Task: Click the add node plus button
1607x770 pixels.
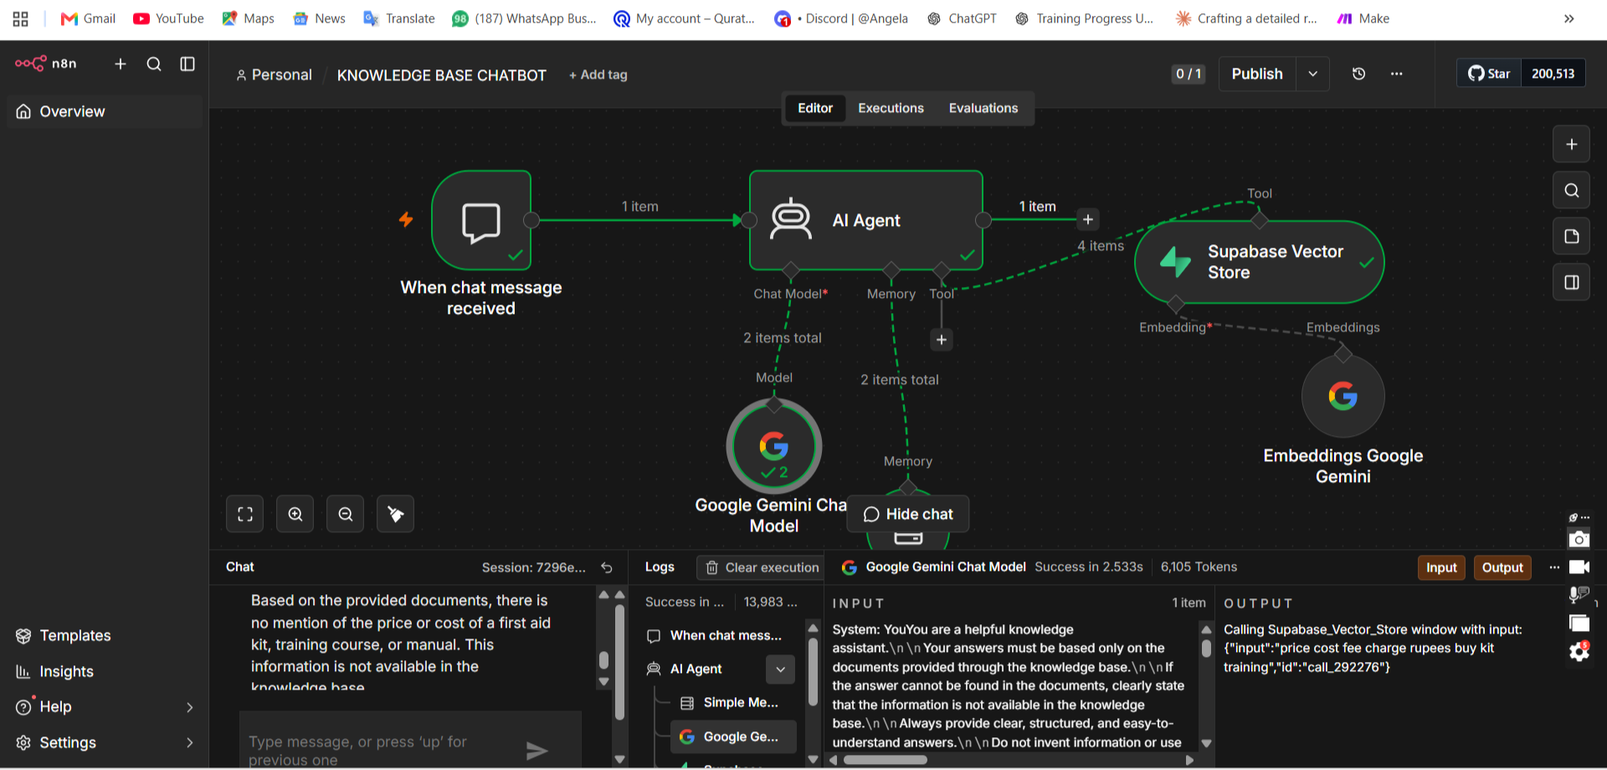Action: pos(1571,144)
